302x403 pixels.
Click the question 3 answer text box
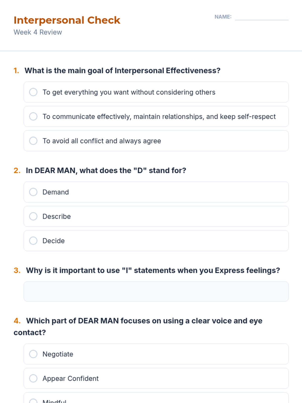click(156, 291)
